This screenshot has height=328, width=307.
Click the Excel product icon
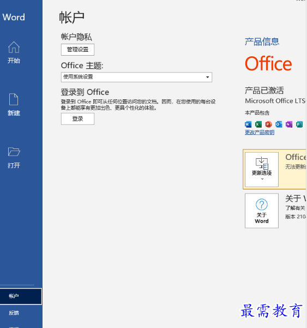(258, 124)
